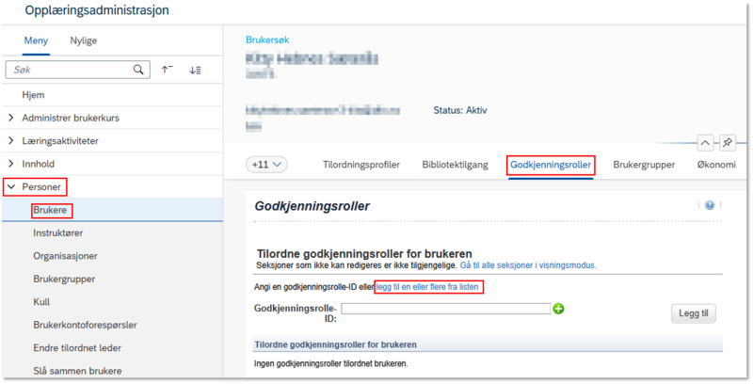This screenshot has width=753, height=384.
Task: Open Organisasjoner in the menu
Action: [x=65, y=256]
